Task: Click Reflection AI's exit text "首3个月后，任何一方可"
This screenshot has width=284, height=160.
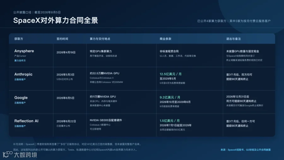Action: (240, 121)
